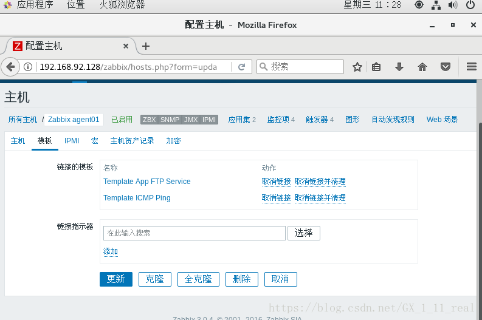Save to Pocket with the Pocket icon

click(446, 67)
